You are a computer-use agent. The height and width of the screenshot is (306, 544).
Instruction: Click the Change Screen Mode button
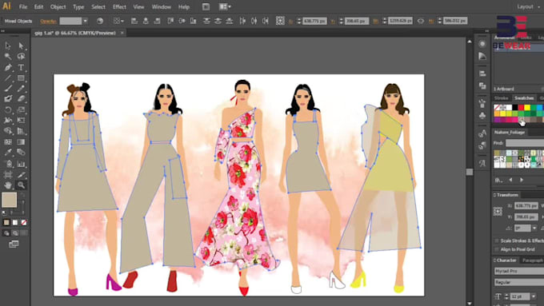point(14,244)
